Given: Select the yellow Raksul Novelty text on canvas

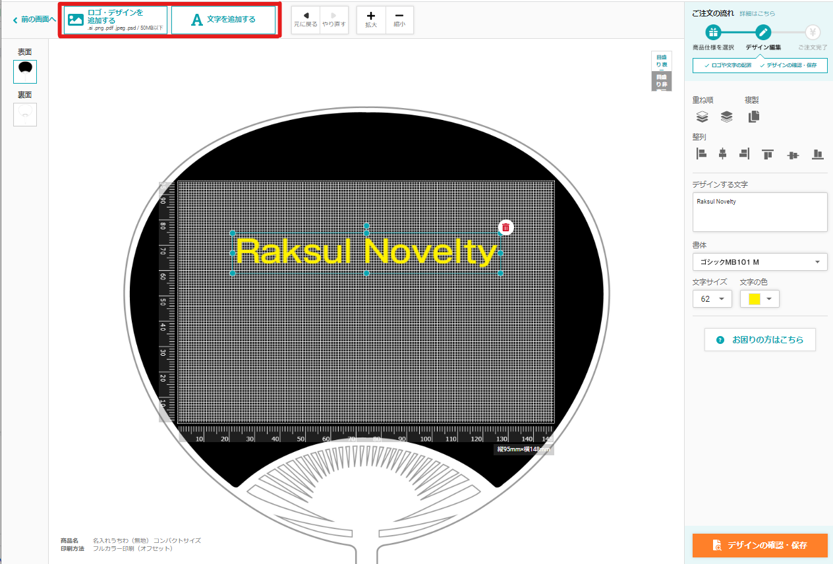Looking at the screenshot, I should click(366, 252).
